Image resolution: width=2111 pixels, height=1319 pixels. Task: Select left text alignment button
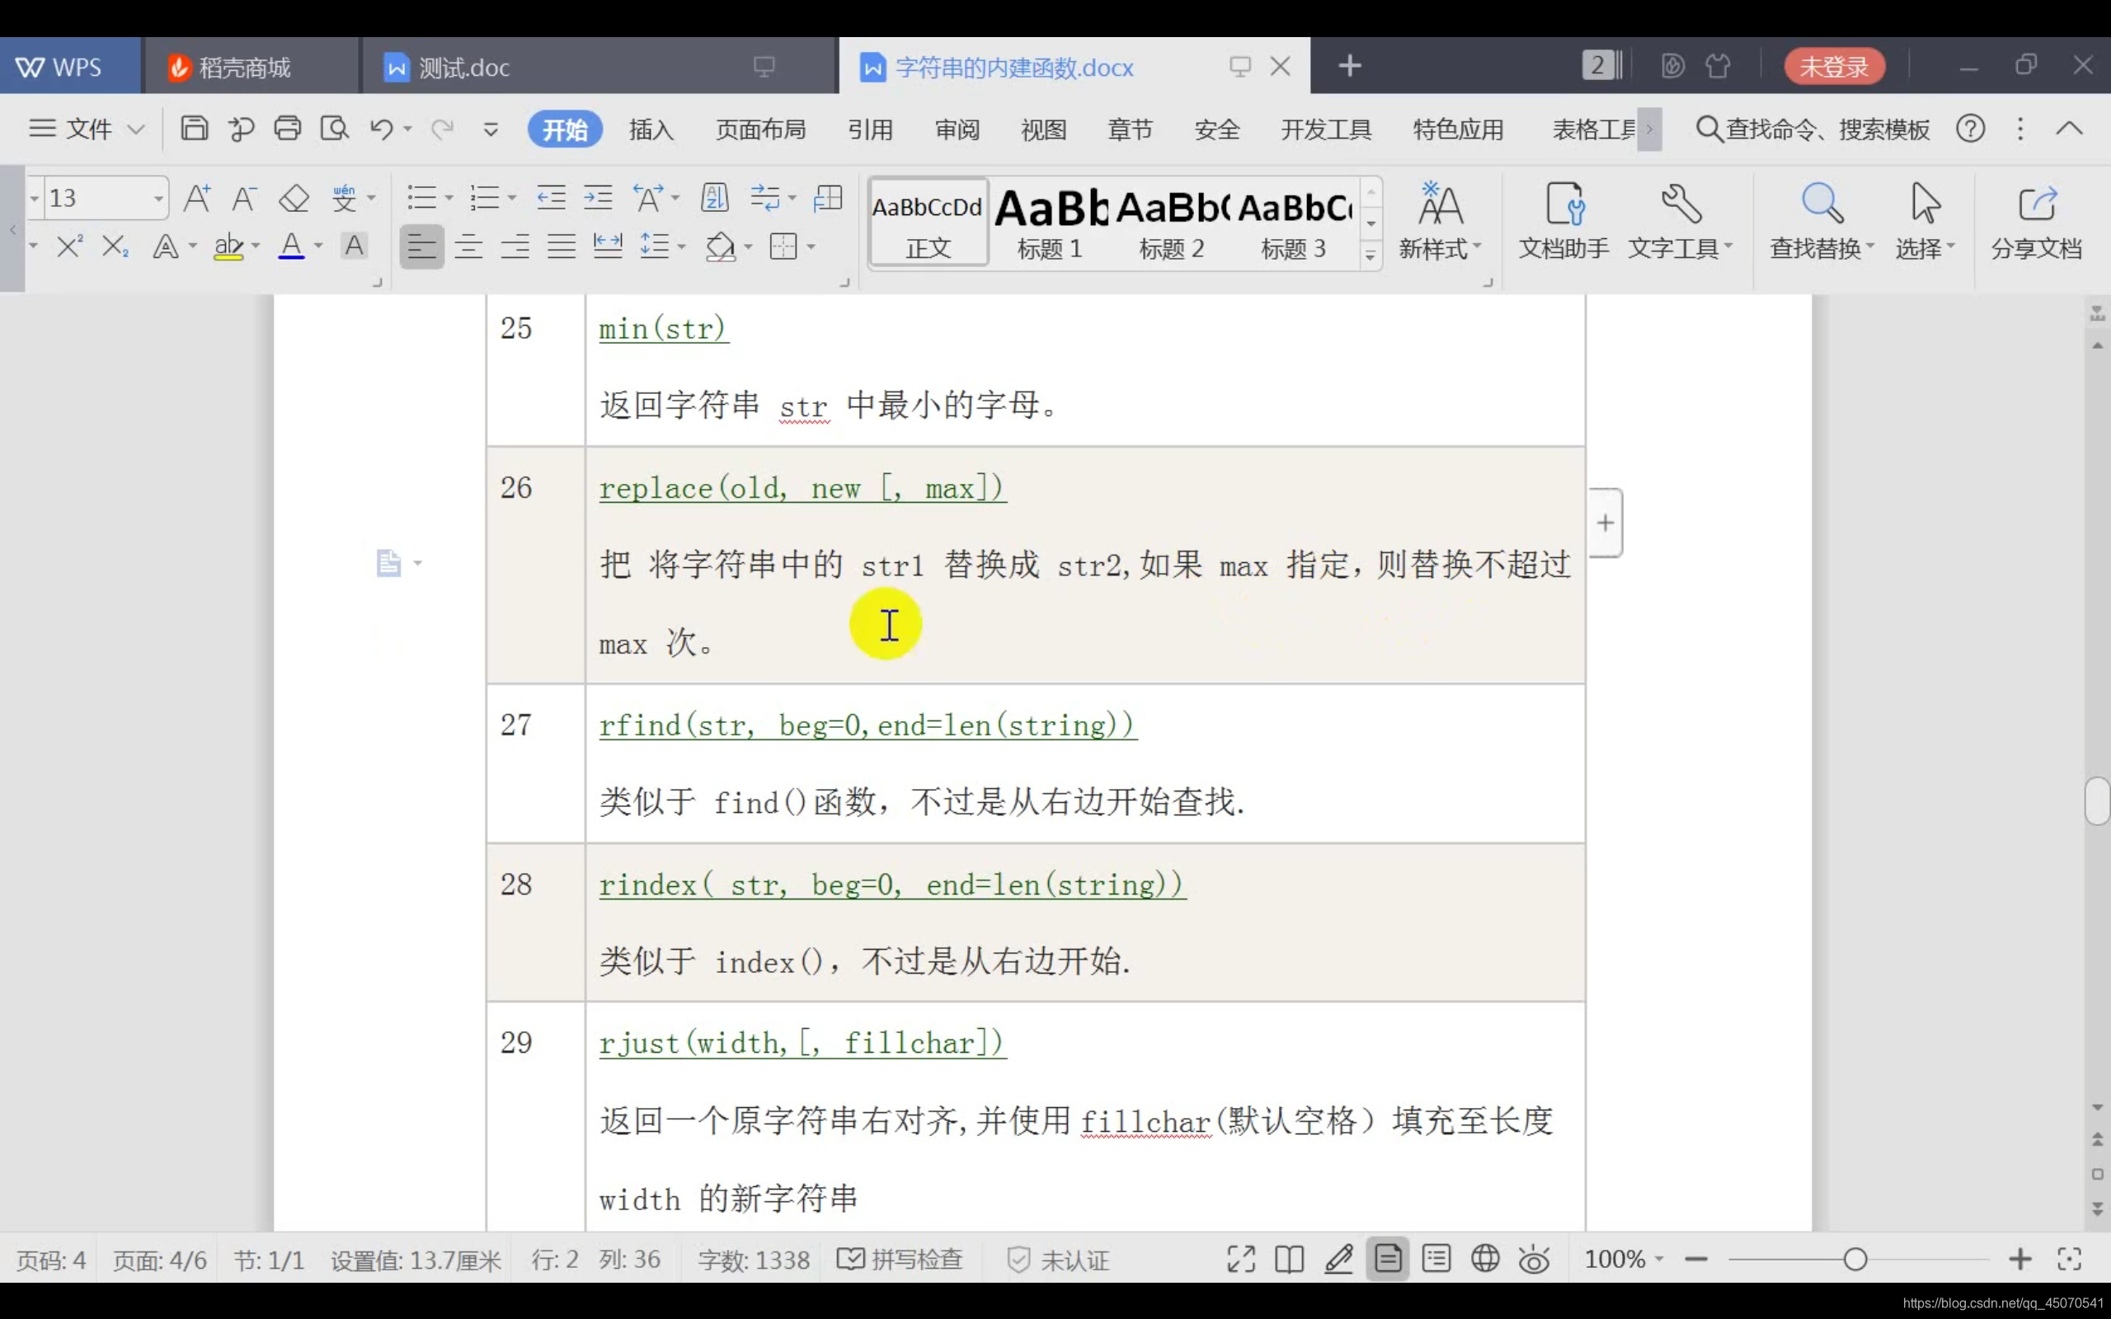point(421,246)
